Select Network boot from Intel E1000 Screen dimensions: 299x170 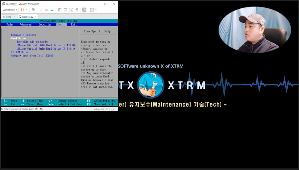(x=32, y=56)
